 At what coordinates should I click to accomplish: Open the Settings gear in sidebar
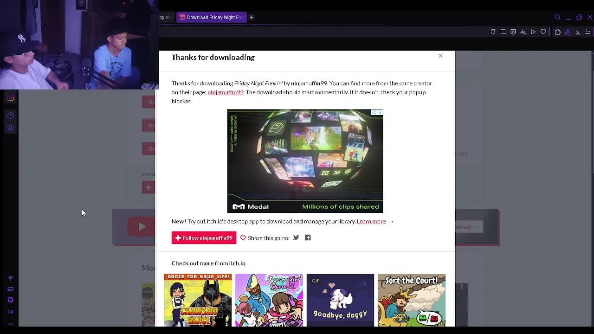pyautogui.click(x=11, y=128)
